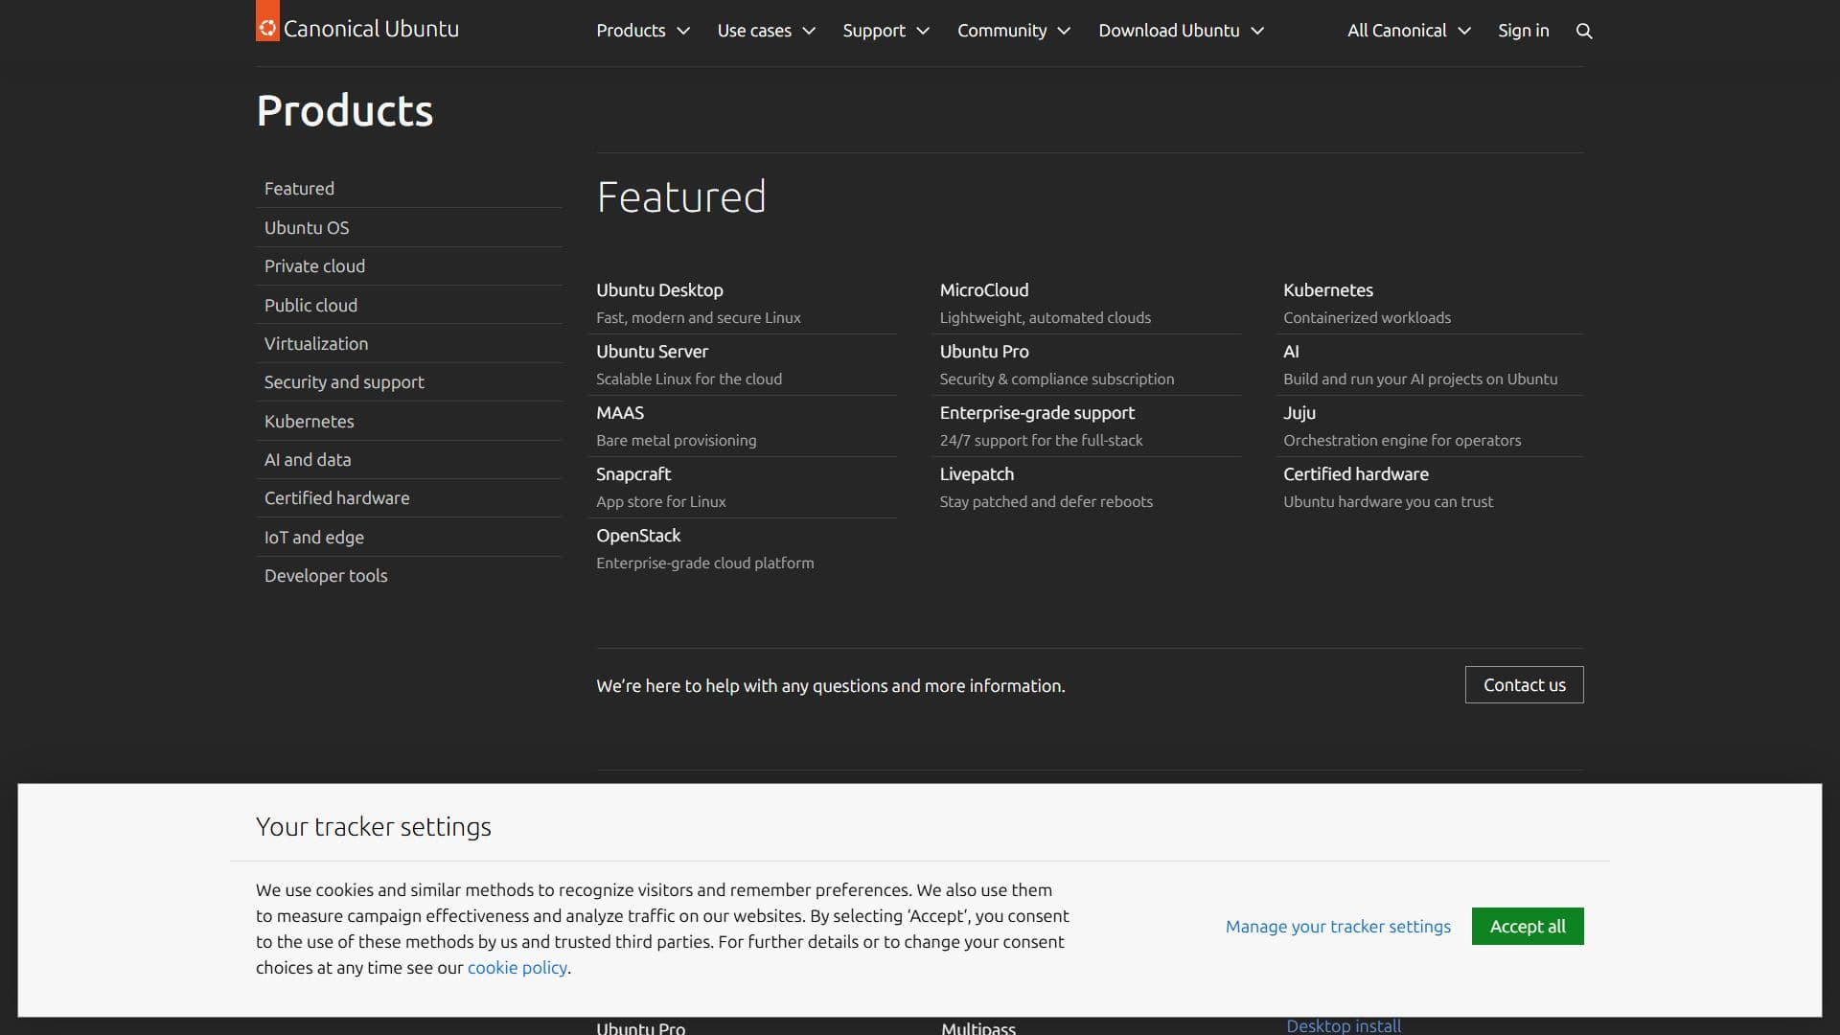1840x1035 pixels.
Task: Switch to the Private cloud tab
Action: point(408,266)
